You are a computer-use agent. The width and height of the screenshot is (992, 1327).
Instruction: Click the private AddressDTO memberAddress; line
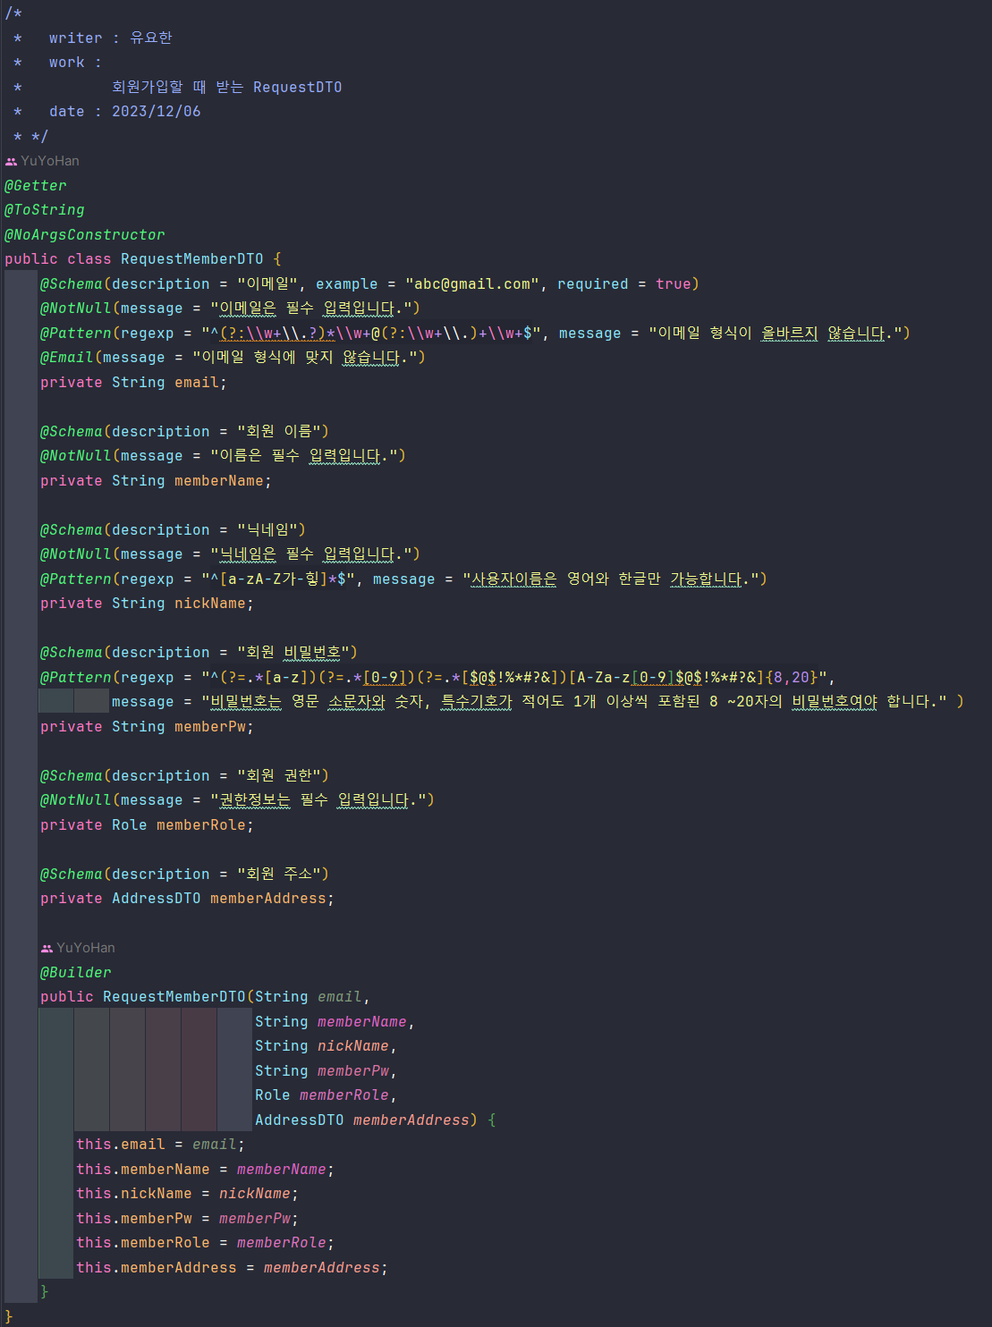click(x=187, y=899)
